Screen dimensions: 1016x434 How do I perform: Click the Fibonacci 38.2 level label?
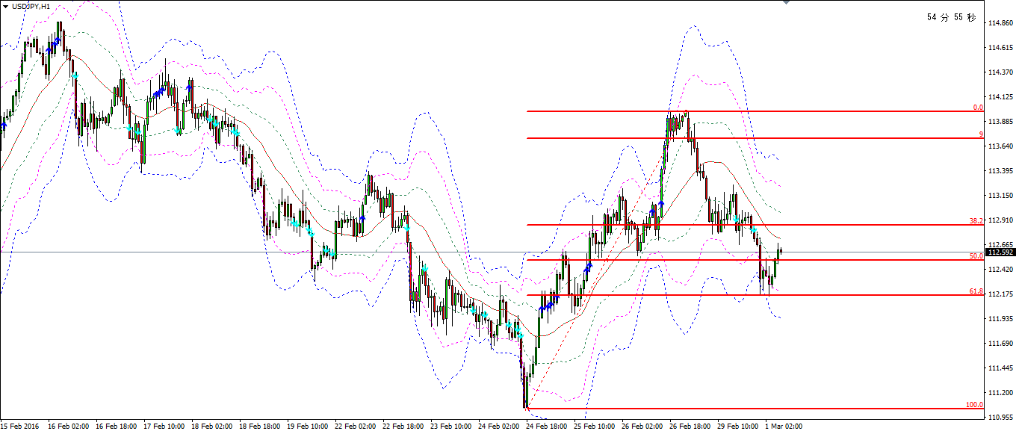[x=976, y=221]
